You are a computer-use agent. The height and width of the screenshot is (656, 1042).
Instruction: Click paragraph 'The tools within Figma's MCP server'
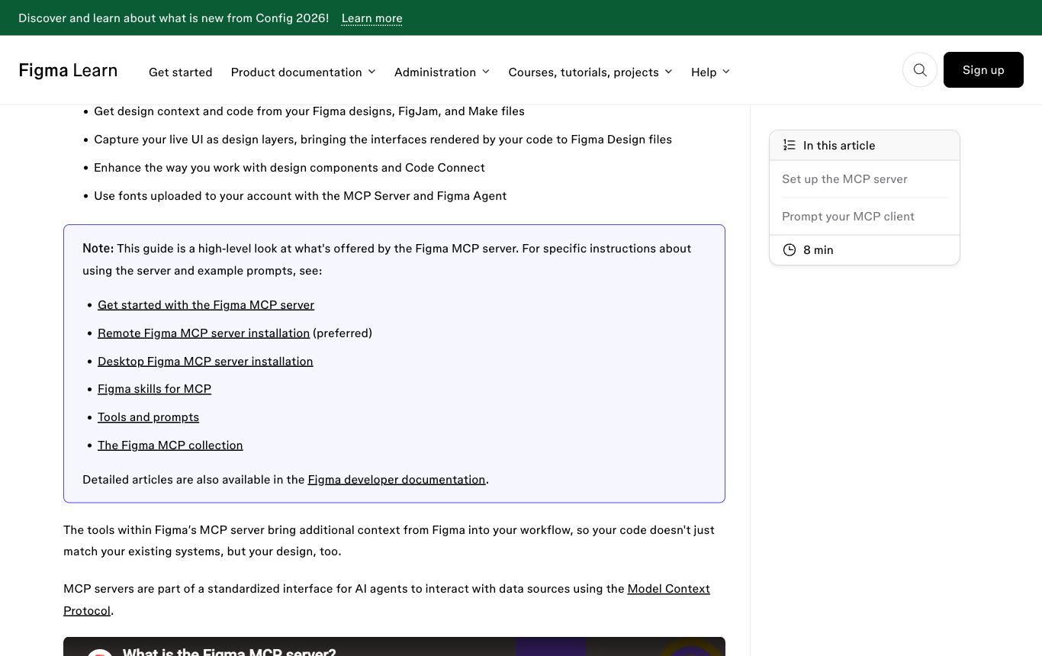(389, 541)
